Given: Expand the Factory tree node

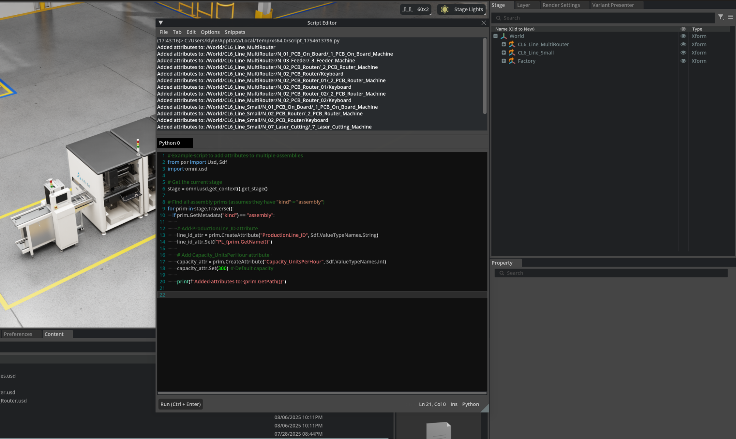Looking at the screenshot, I should pyautogui.click(x=504, y=61).
